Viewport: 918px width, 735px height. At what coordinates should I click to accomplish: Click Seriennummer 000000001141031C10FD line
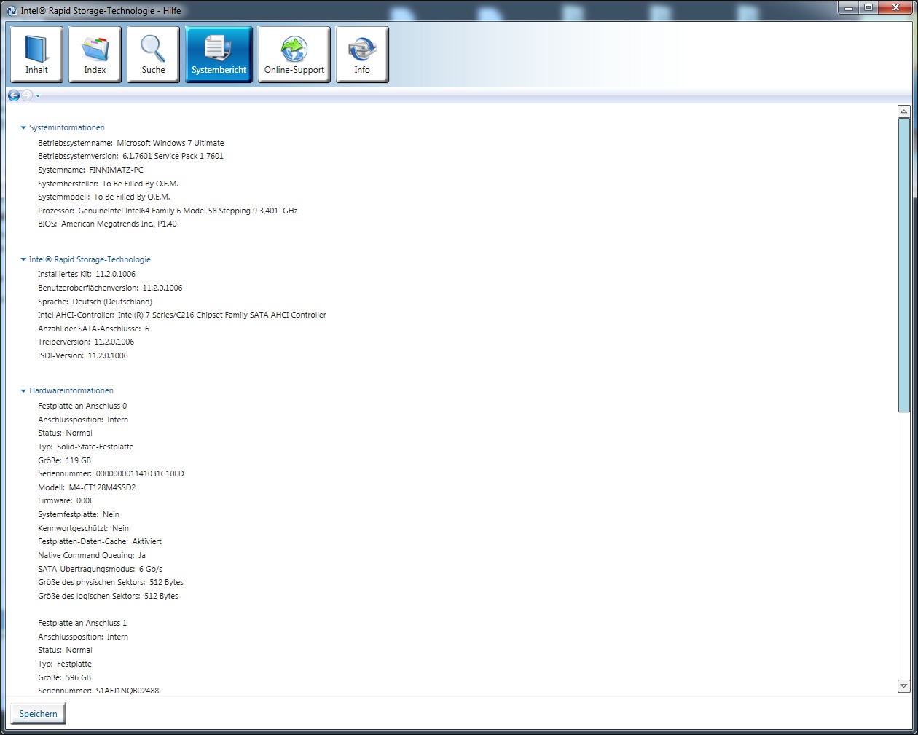point(111,473)
